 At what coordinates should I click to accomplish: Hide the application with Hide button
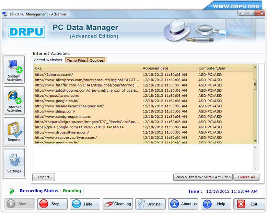click(x=85, y=204)
